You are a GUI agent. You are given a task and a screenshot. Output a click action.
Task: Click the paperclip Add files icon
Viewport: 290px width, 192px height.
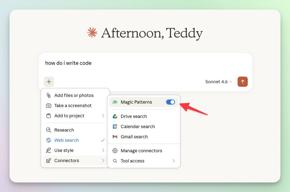point(49,95)
